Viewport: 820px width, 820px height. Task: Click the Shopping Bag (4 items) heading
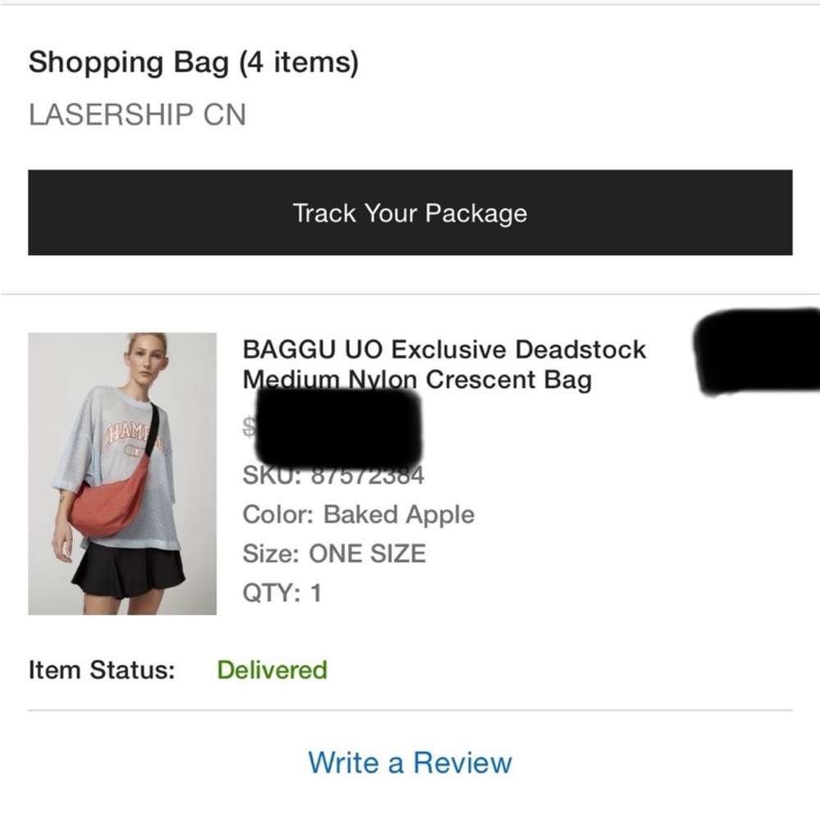tap(194, 63)
